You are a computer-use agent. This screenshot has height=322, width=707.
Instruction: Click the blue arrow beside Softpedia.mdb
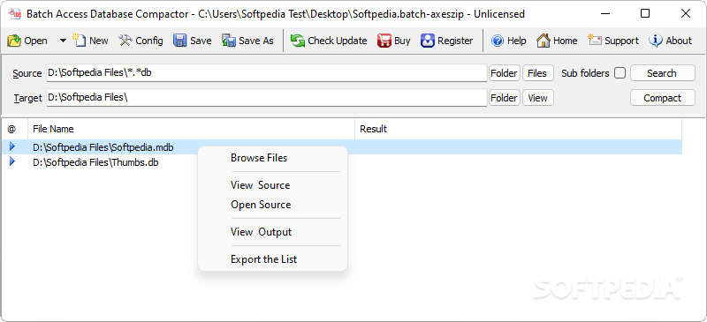(12, 146)
